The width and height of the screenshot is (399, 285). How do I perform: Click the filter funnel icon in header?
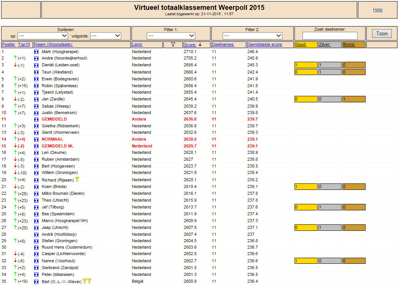coord(173,45)
